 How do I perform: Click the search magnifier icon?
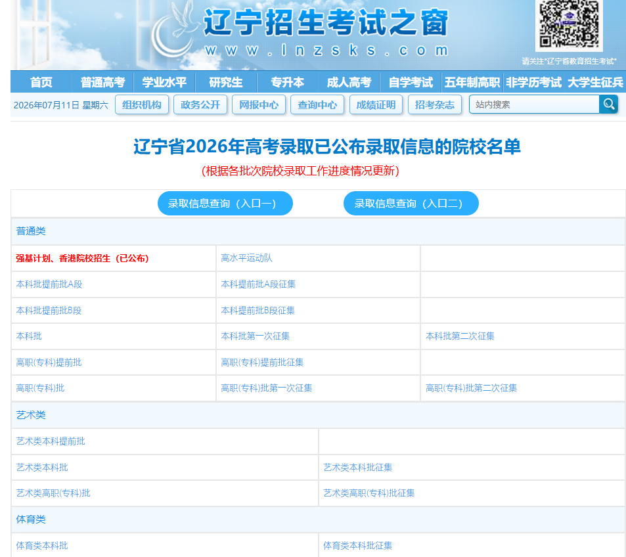pyautogui.click(x=608, y=104)
